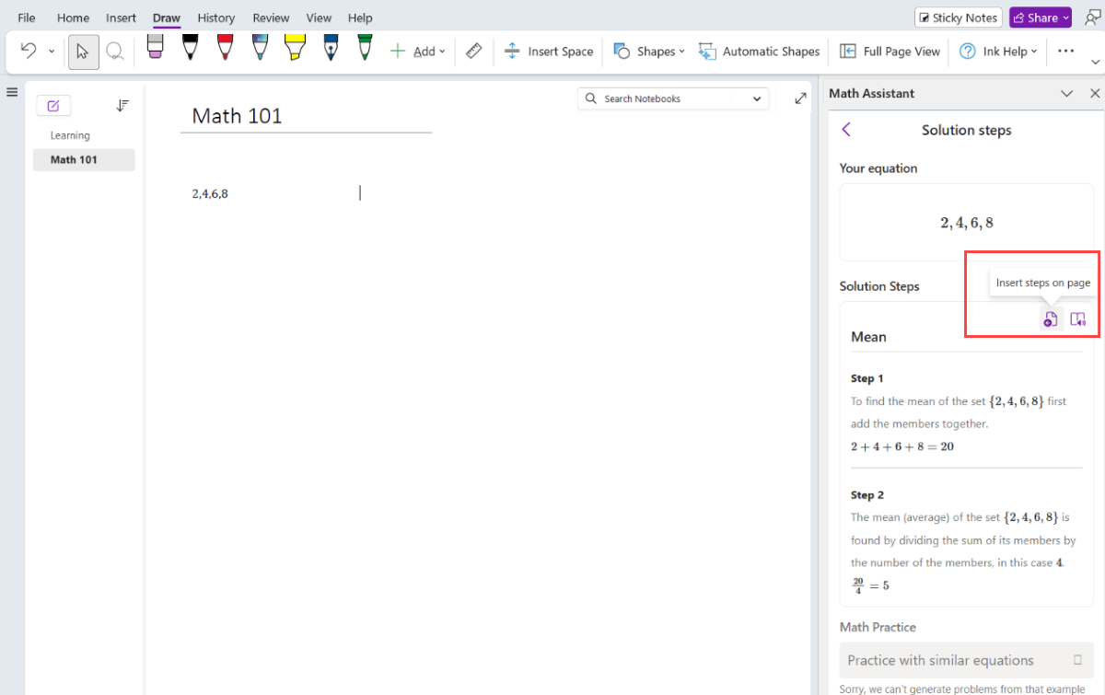This screenshot has width=1105, height=695.
Task: Open the ribbon overflow ellipsis menu
Action: (x=1066, y=52)
